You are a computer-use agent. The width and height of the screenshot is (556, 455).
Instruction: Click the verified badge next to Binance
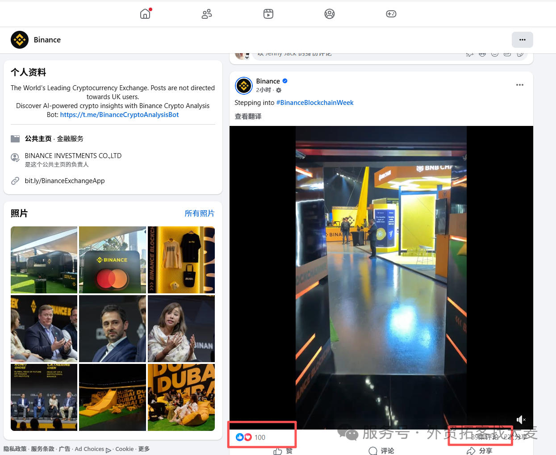[x=285, y=81]
